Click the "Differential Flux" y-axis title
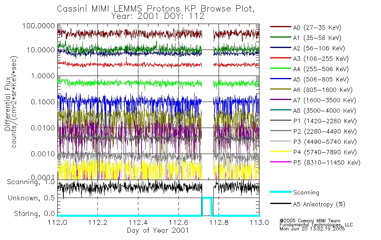This screenshot has height=240, width=381. point(7,104)
